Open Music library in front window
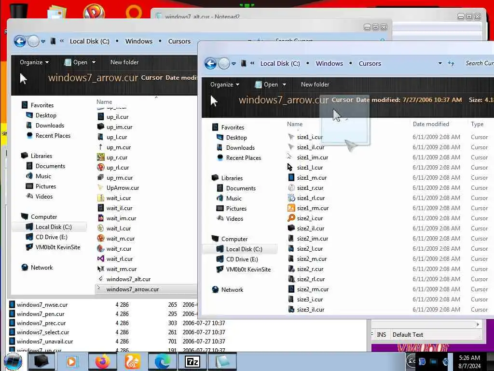This screenshot has width=494, height=371. tap(229, 199)
